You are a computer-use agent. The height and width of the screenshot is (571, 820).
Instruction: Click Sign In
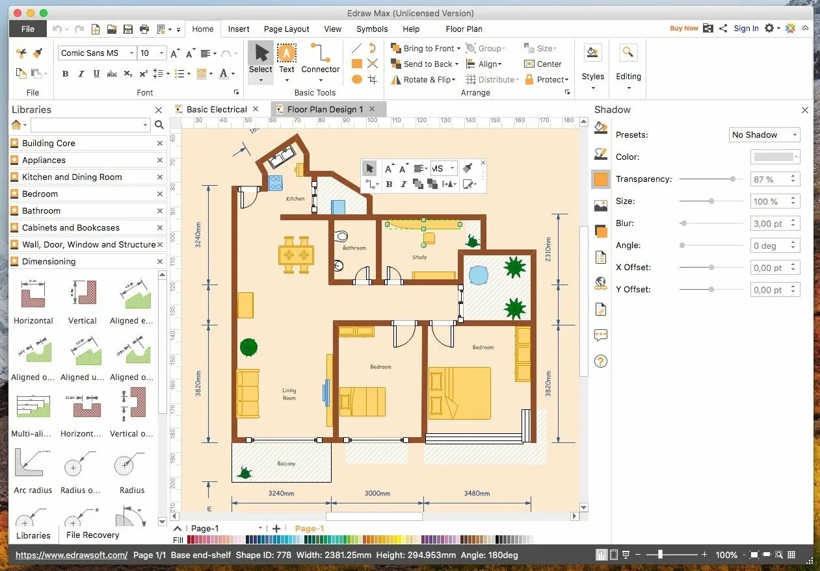[x=746, y=29]
